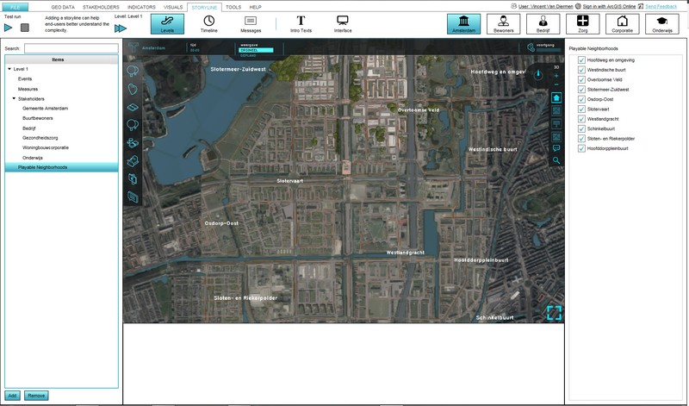Image resolution: width=689 pixels, height=406 pixels.
Task: Click inside the Search input field
Action: [x=71, y=48]
